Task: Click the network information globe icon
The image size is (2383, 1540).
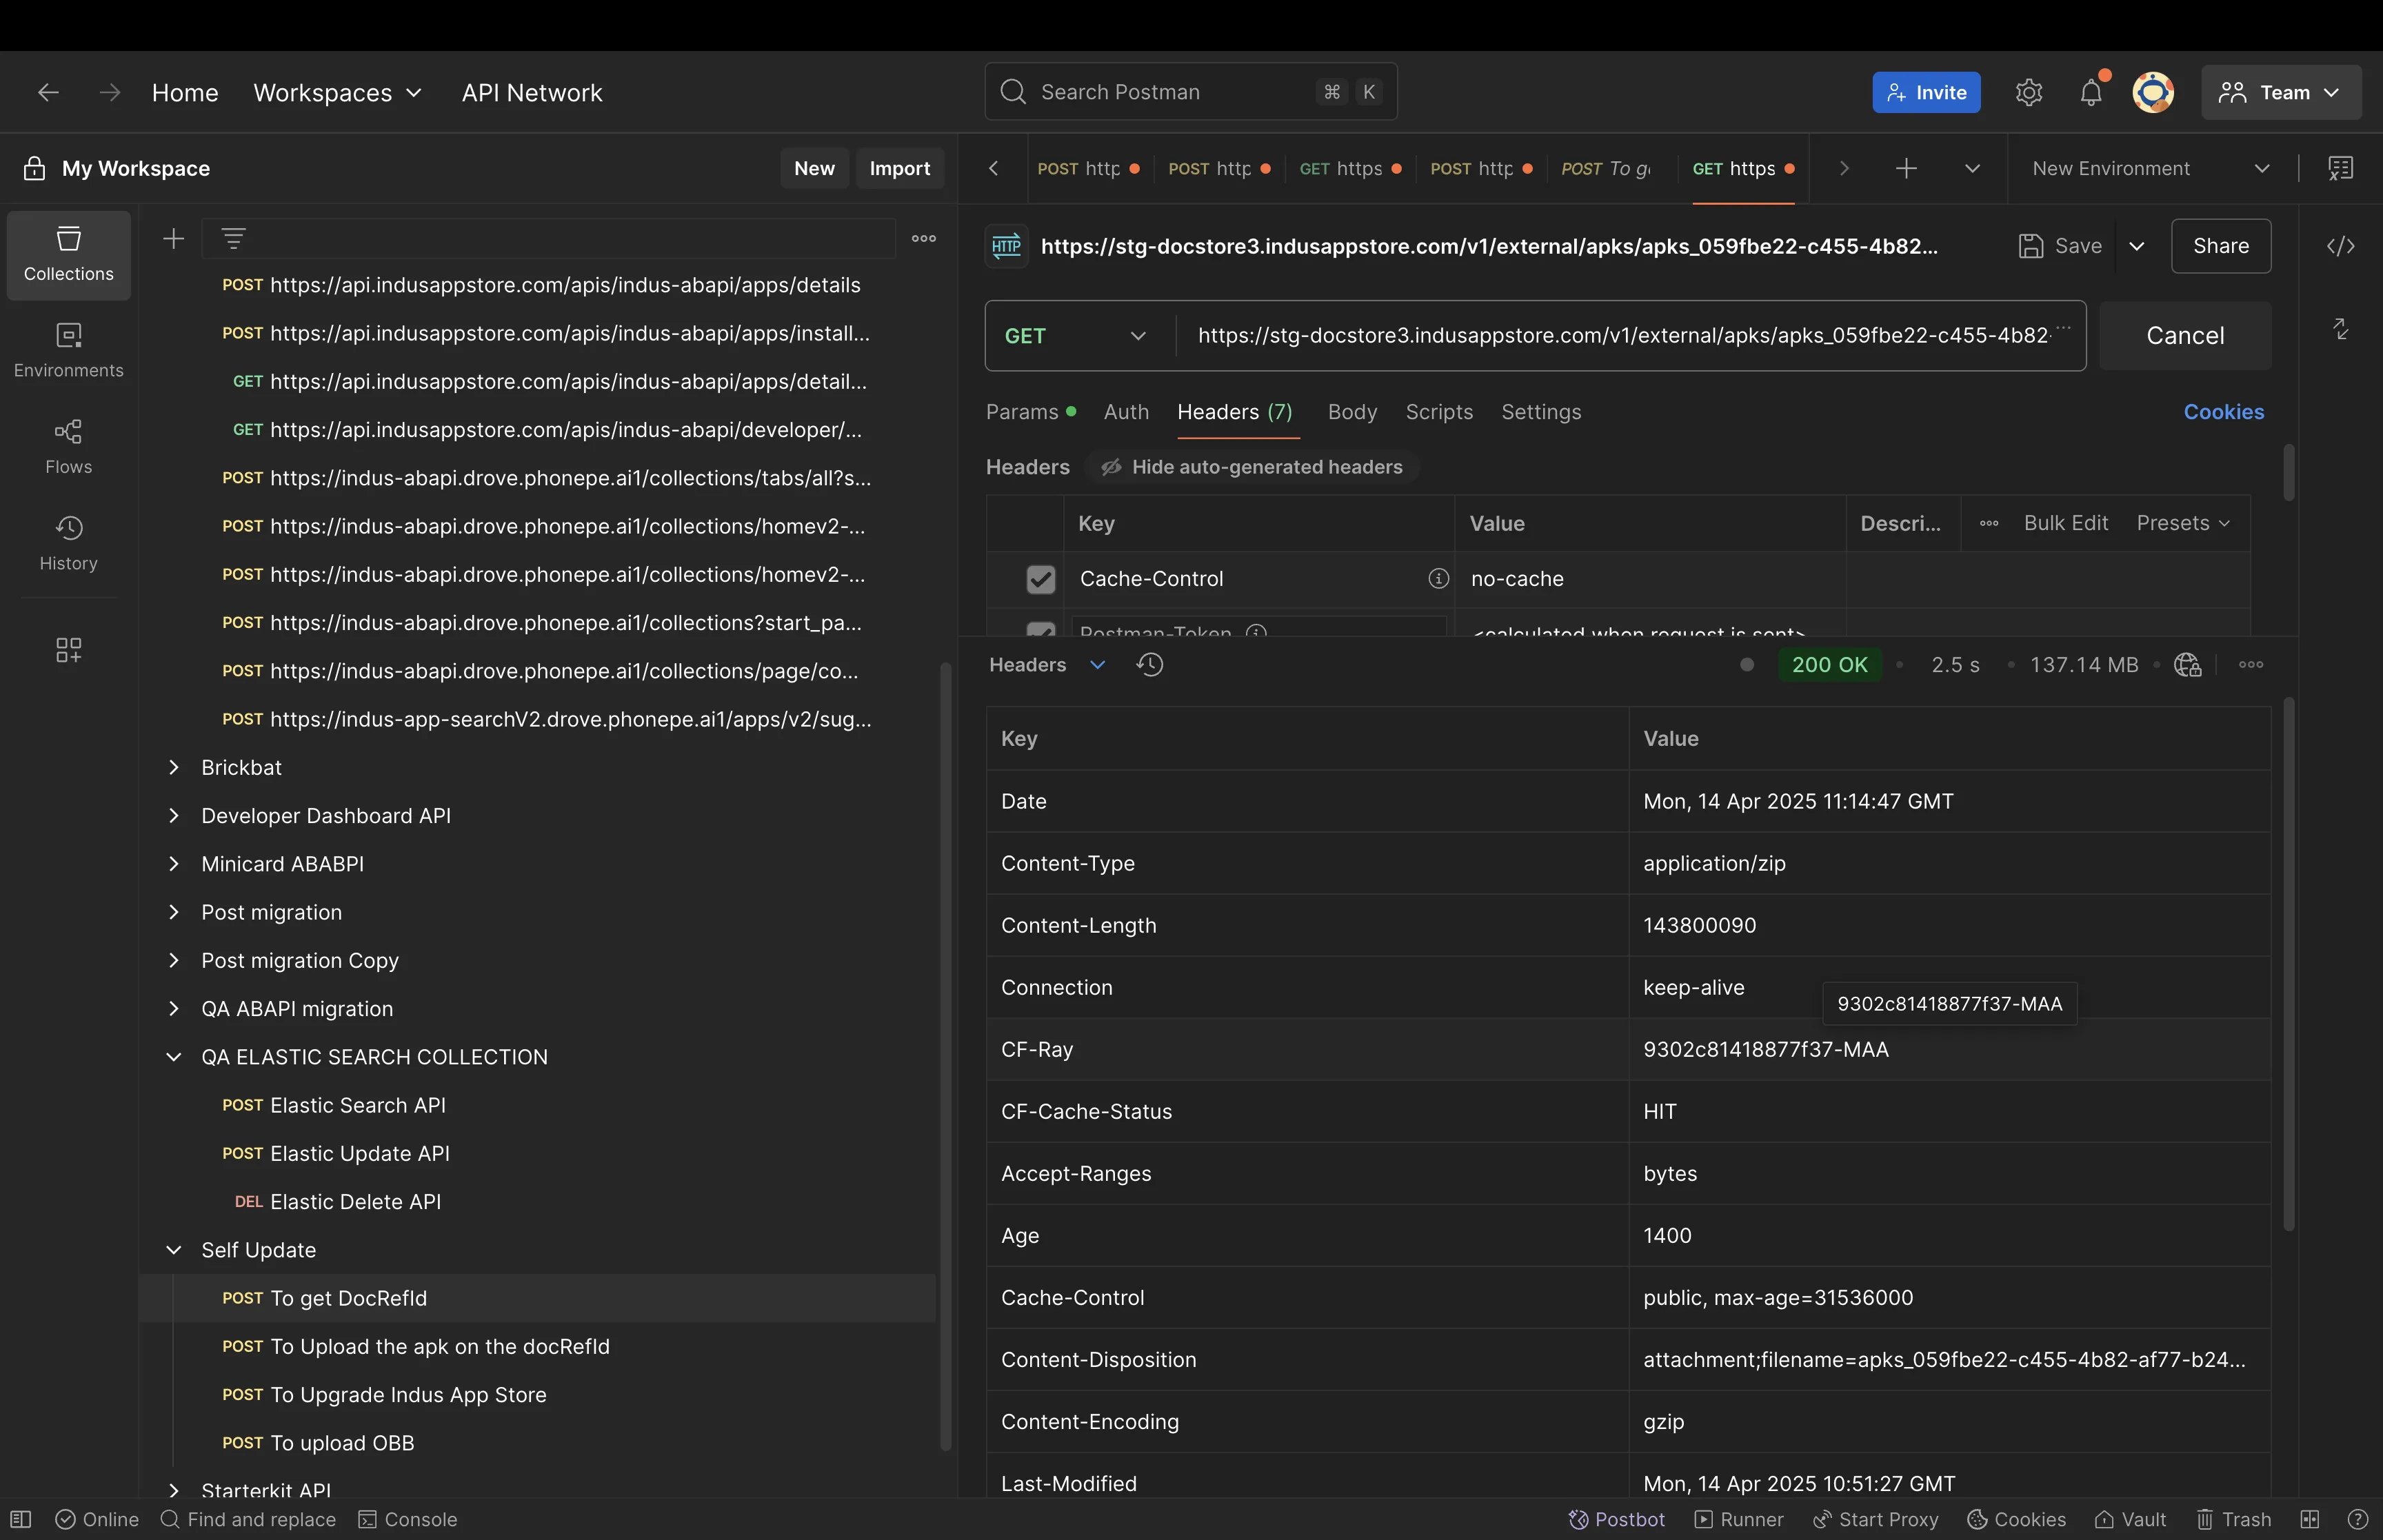Action: (2187, 665)
